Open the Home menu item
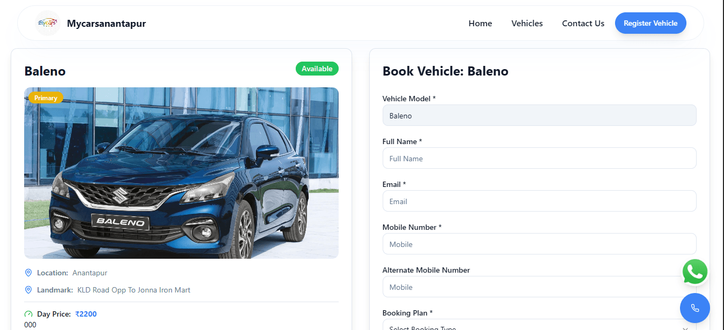 coord(480,23)
